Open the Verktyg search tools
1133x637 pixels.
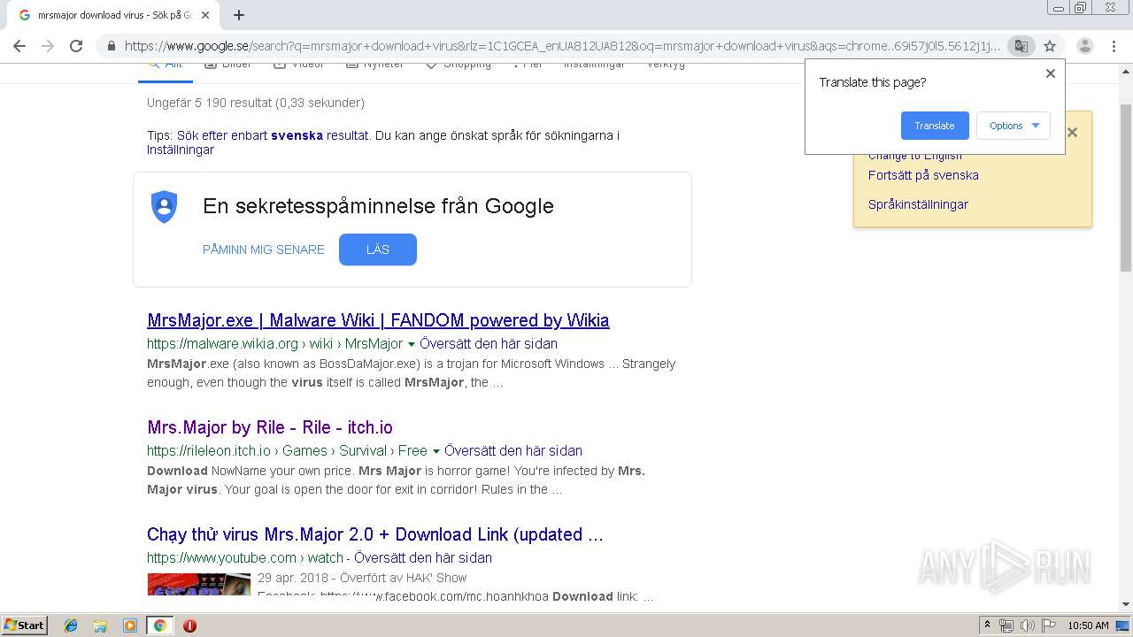[x=666, y=65]
